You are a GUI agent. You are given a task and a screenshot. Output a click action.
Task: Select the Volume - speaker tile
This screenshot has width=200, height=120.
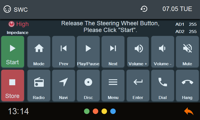[x=163, y=52]
